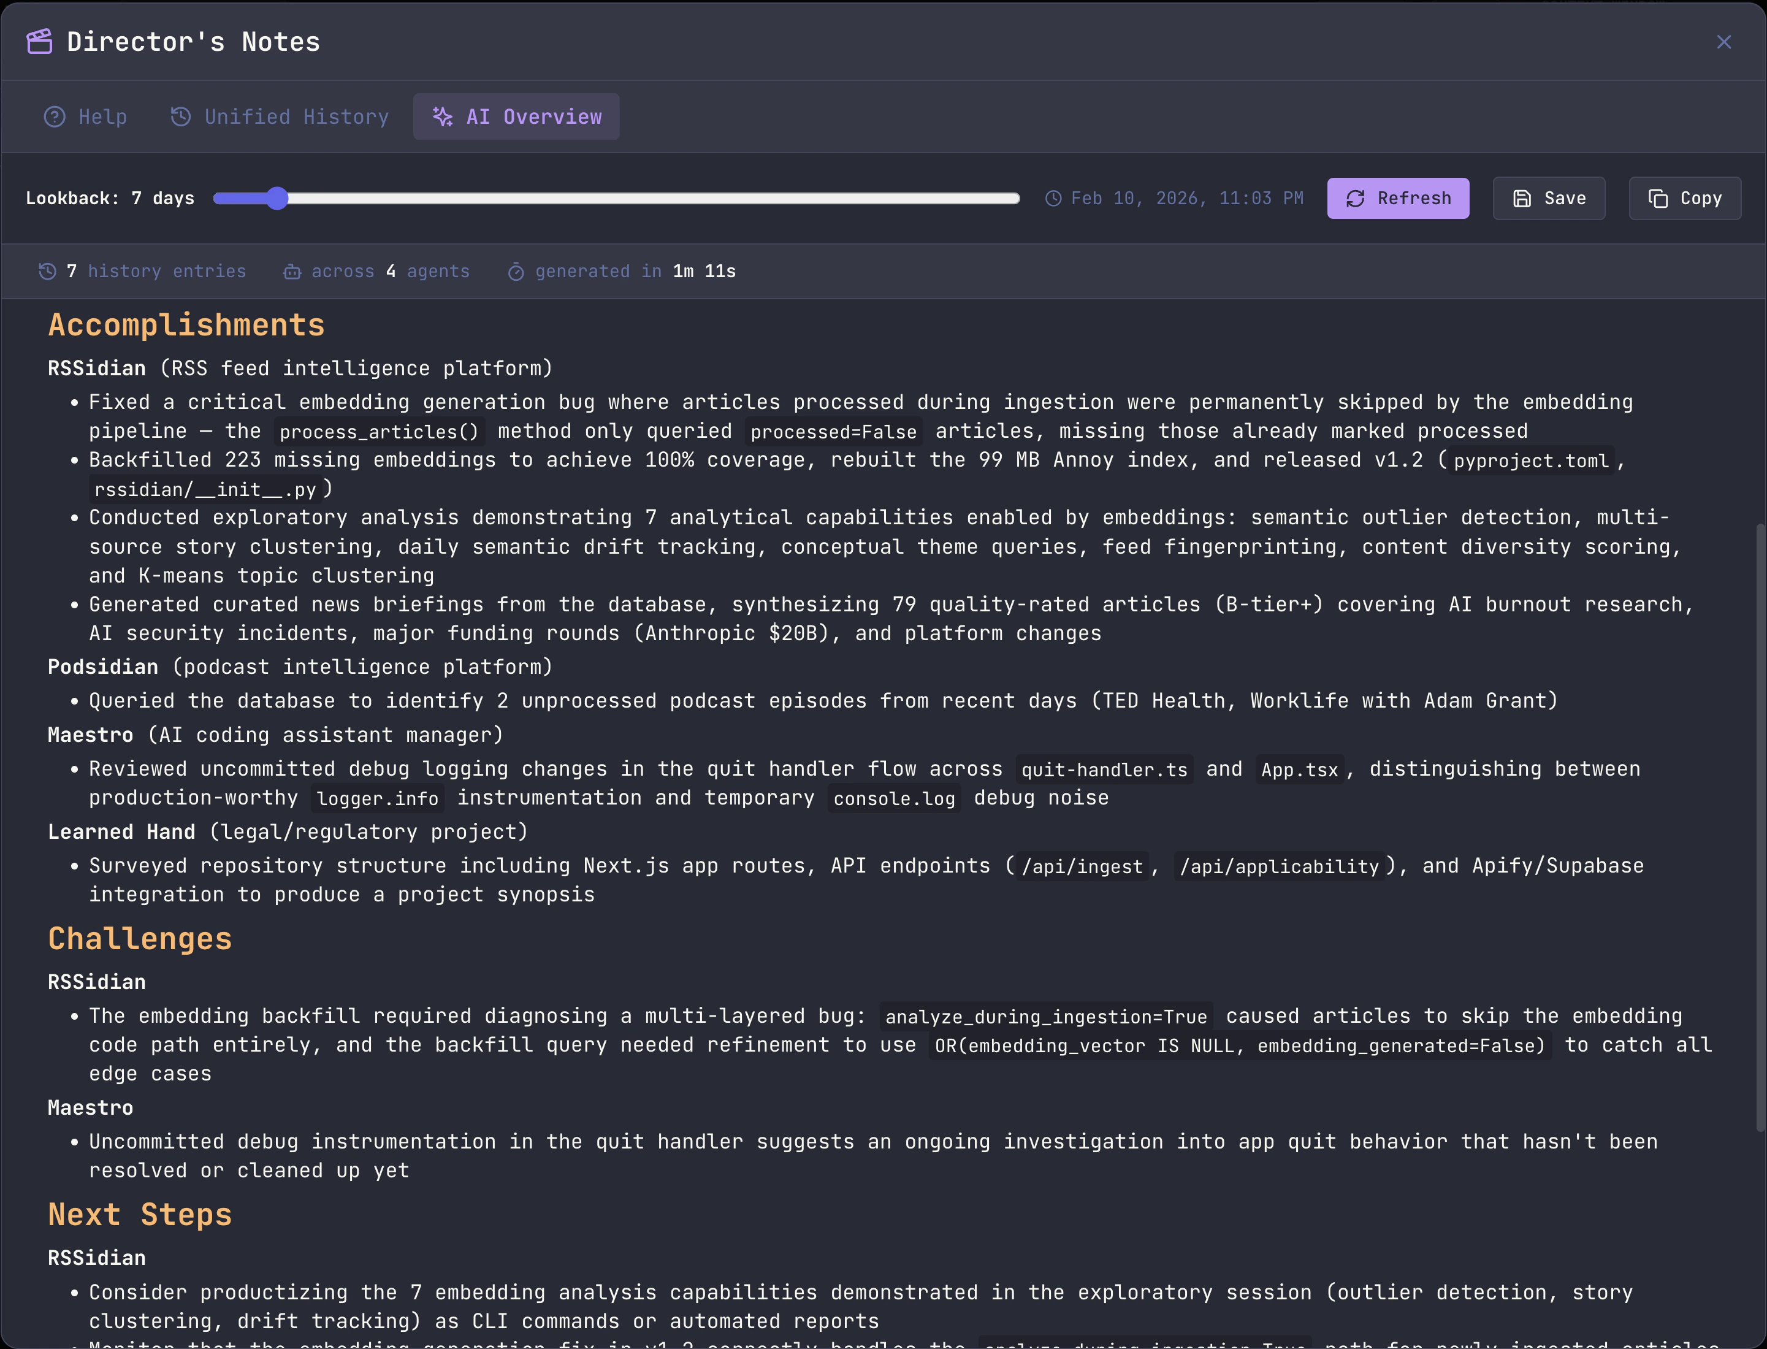
Task: Click the Lookback: 7 days label
Action: click(x=110, y=198)
